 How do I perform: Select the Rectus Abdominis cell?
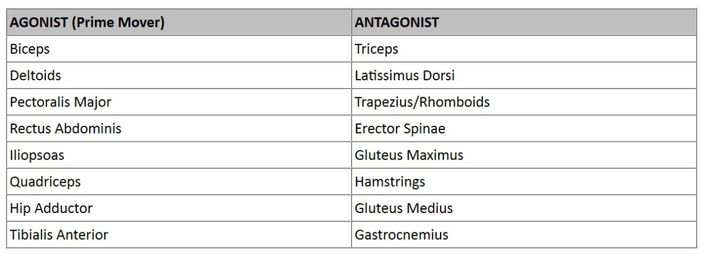(x=66, y=129)
